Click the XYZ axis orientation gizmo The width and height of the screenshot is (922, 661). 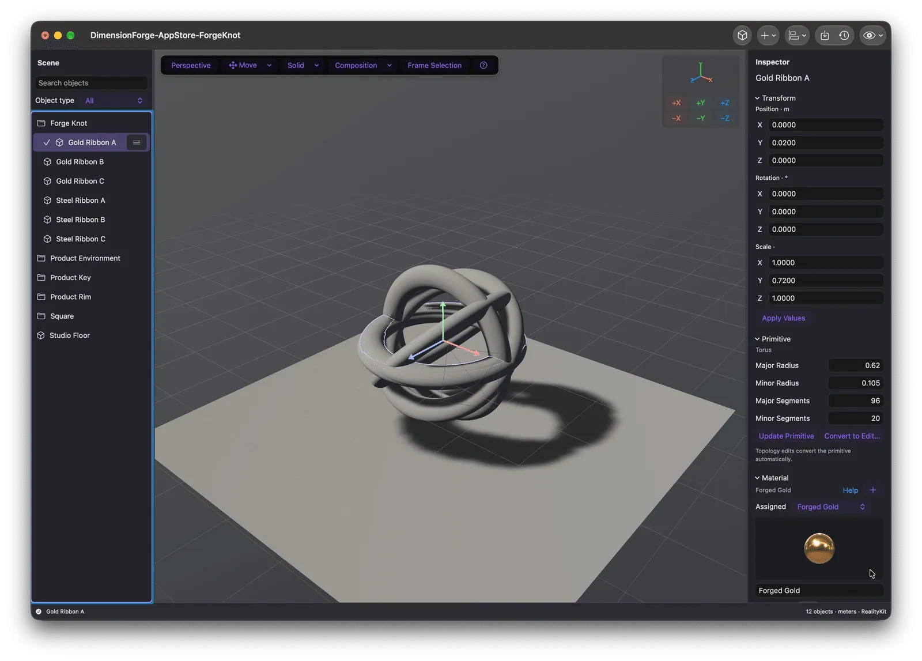[x=701, y=73]
